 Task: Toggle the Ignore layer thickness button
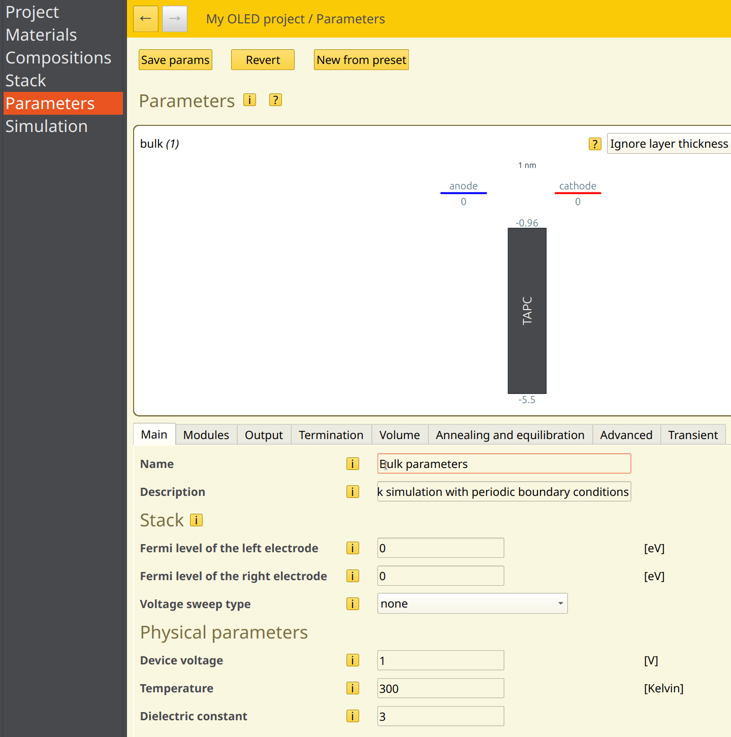click(669, 144)
